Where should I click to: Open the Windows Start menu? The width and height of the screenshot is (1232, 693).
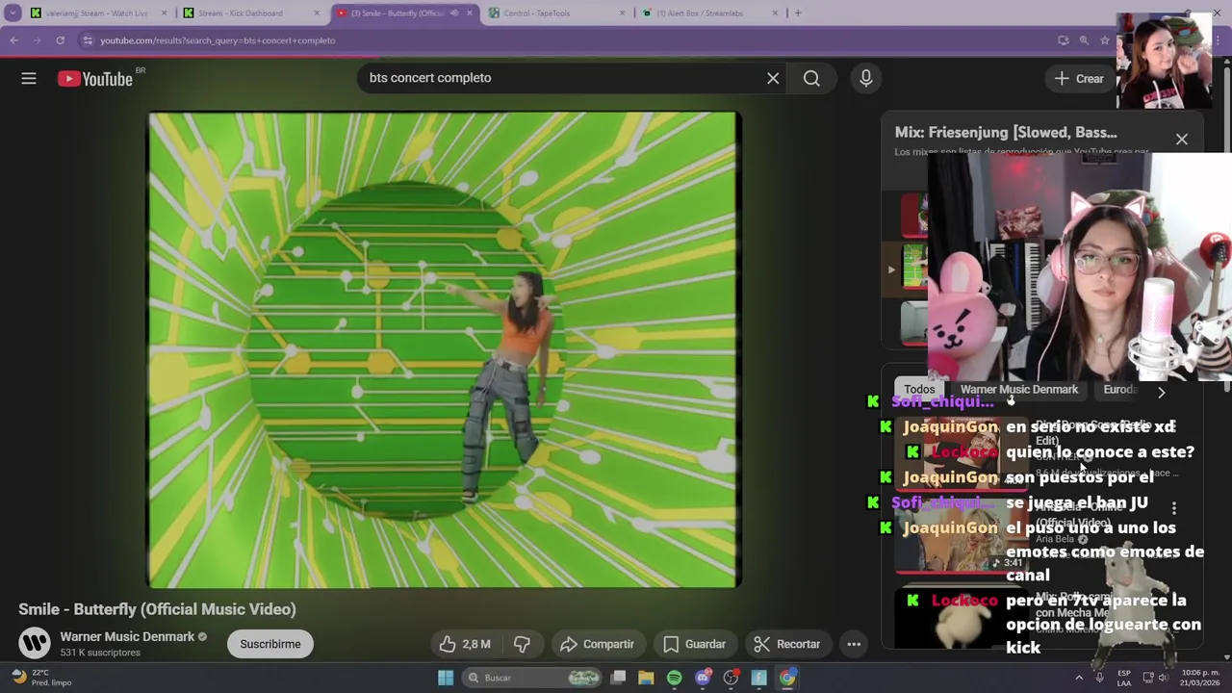(x=446, y=678)
